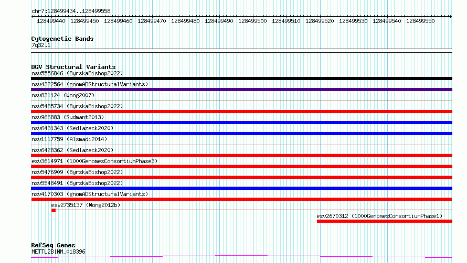Open variant esv2735137 (Wong2012b) label

click(x=86, y=205)
